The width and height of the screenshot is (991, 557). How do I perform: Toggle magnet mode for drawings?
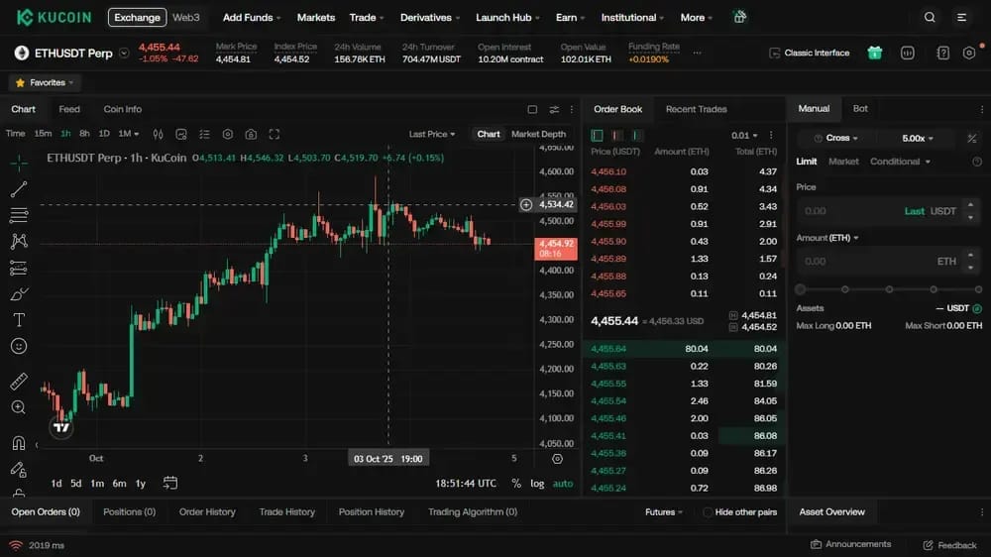tap(19, 443)
